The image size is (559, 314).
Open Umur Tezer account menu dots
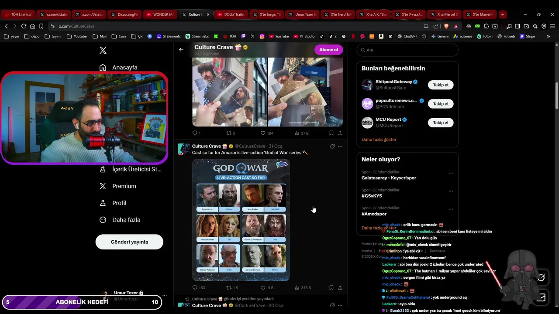(x=165, y=296)
